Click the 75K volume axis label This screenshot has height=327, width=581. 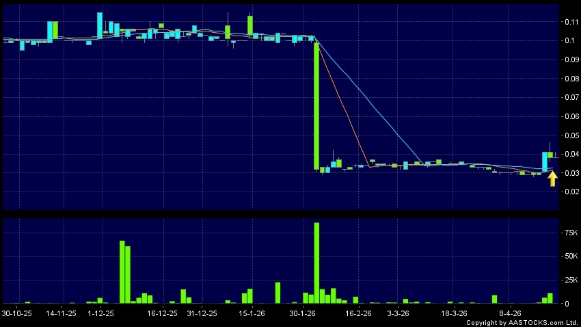569,233
